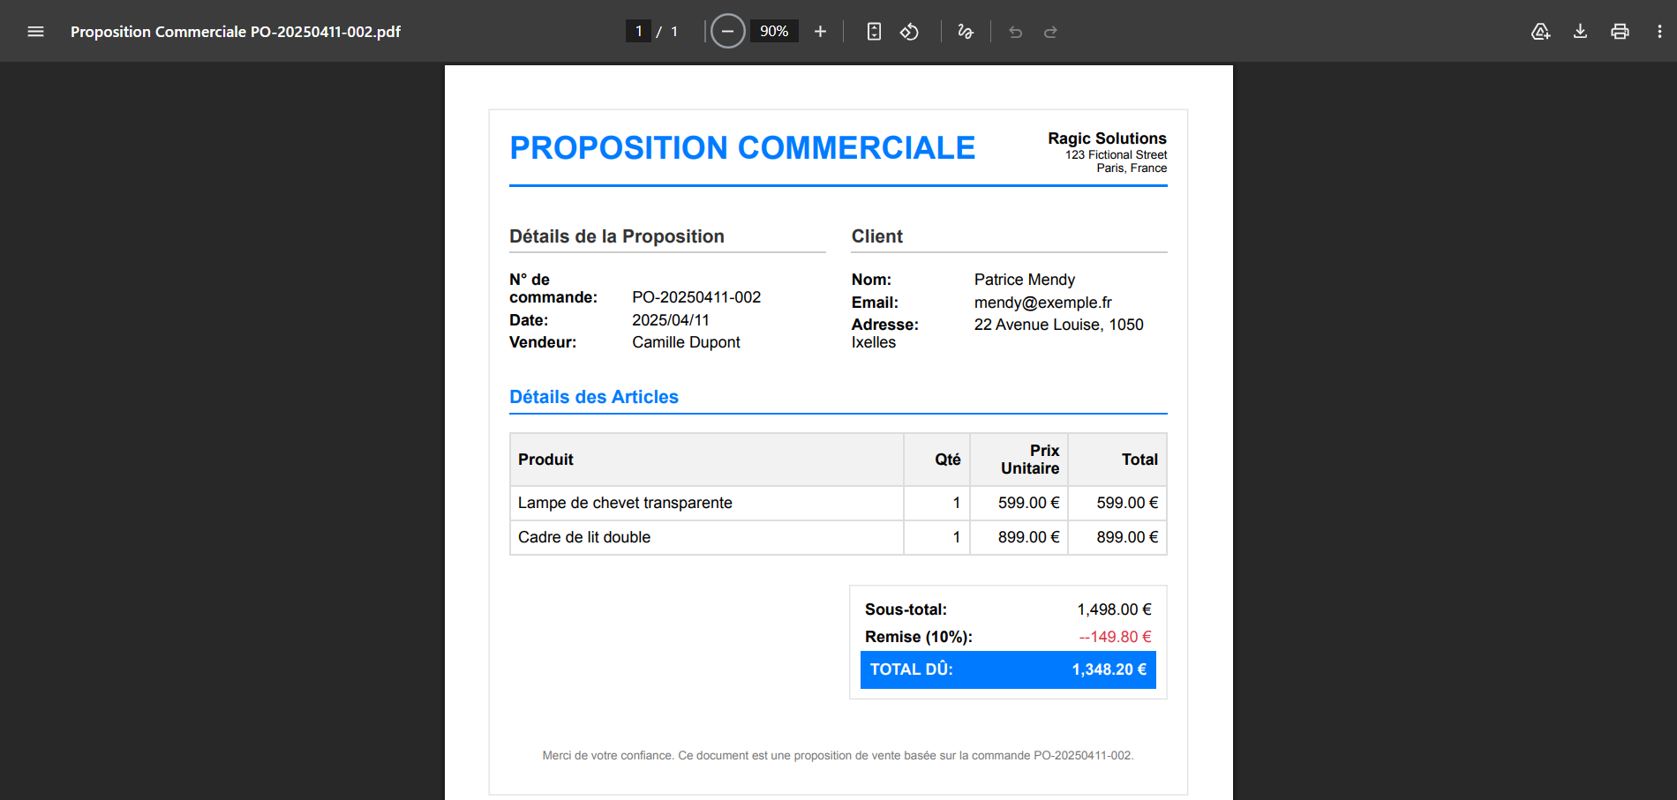Image resolution: width=1677 pixels, height=800 pixels.
Task: Click the PROPOSITION COMMERCIALE heading
Action: coord(742,148)
